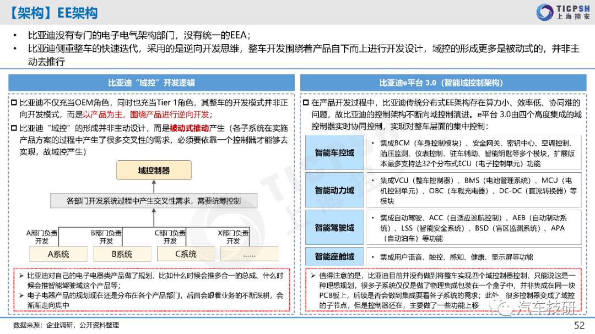This screenshot has height=334, width=595.
Task: Select the 域控制器 box in the diagram
Action: tap(154, 170)
